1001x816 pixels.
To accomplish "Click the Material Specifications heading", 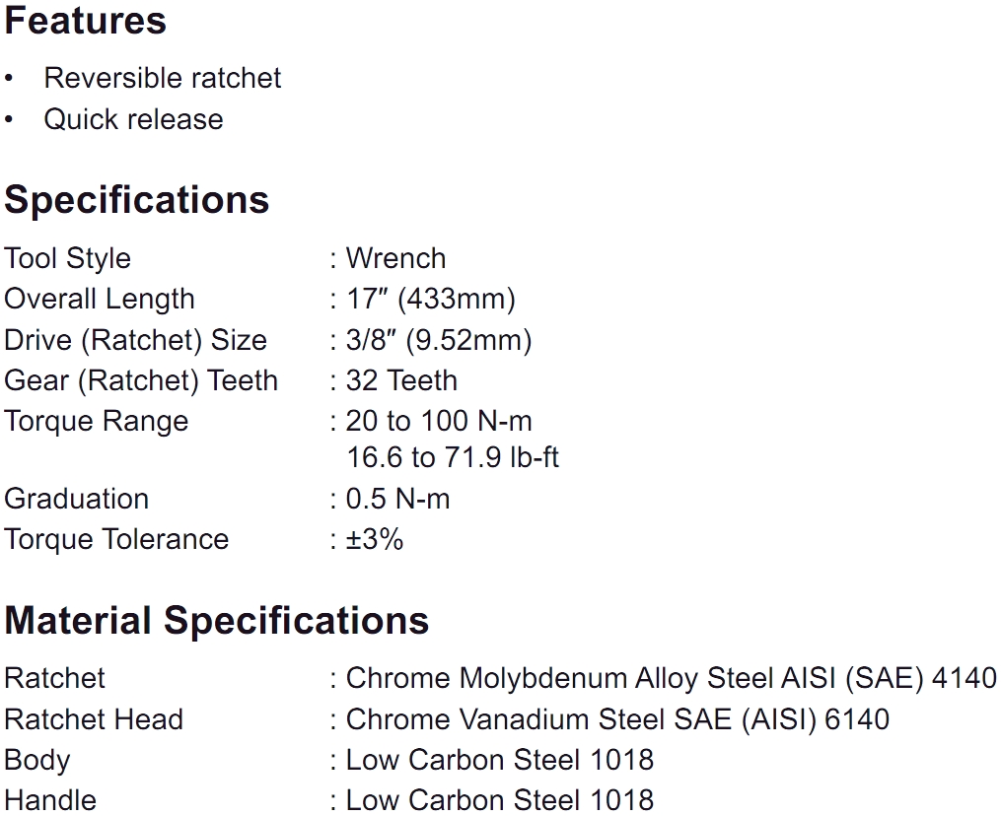I will tap(217, 621).
